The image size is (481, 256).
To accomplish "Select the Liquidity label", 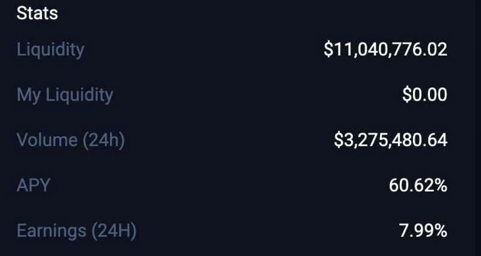I will [x=51, y=50].
